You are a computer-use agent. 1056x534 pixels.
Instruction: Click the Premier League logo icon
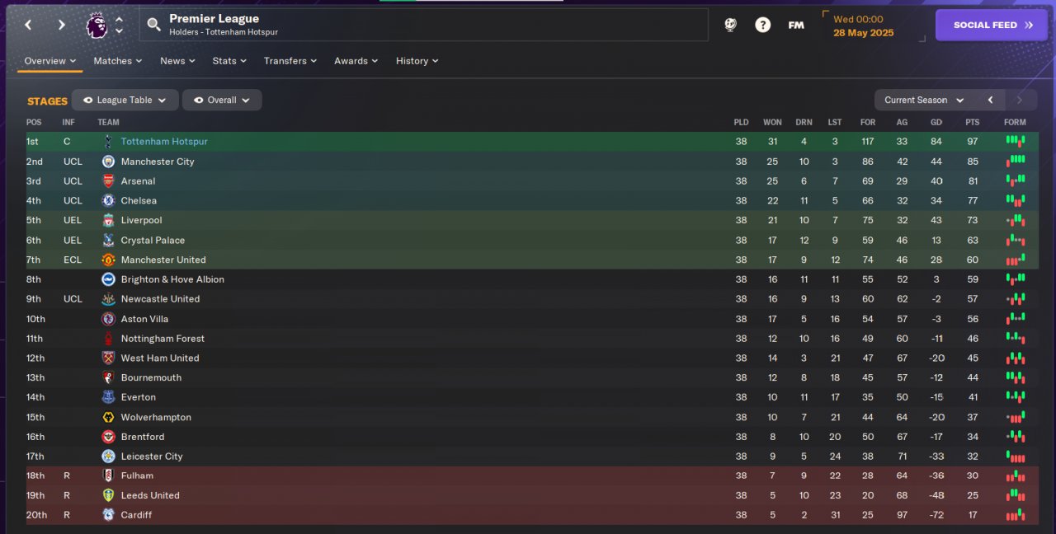click(97, 26)
